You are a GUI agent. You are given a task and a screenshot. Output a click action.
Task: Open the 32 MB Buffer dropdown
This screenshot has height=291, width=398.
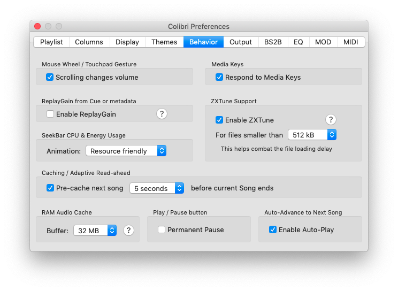[95, 231]
